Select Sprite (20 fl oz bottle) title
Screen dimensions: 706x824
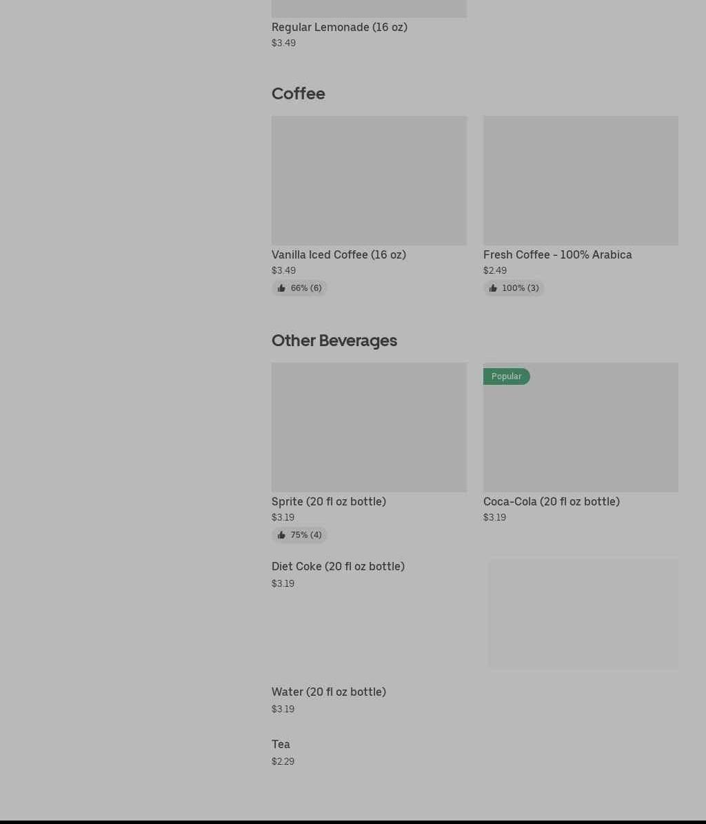click(x=328, y=501)
